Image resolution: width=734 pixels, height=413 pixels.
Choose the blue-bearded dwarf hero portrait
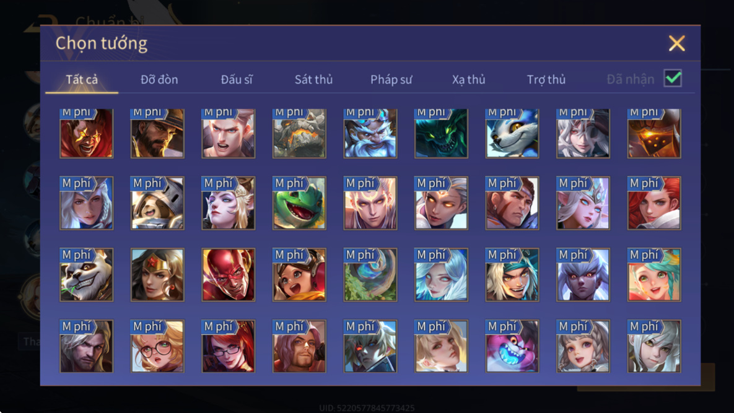tap(370, 133)
